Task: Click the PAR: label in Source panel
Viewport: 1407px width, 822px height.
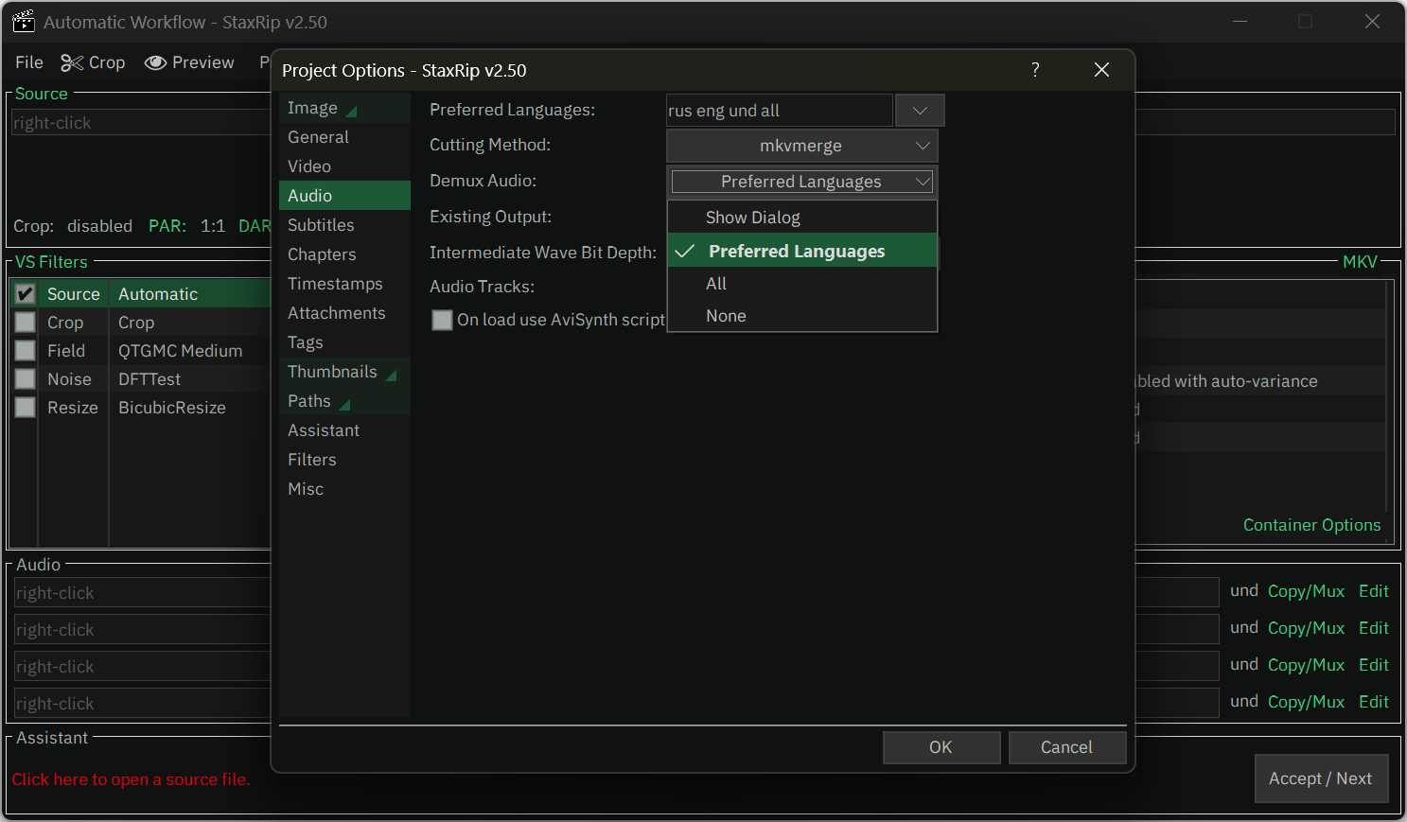Action: click(167, 226)
